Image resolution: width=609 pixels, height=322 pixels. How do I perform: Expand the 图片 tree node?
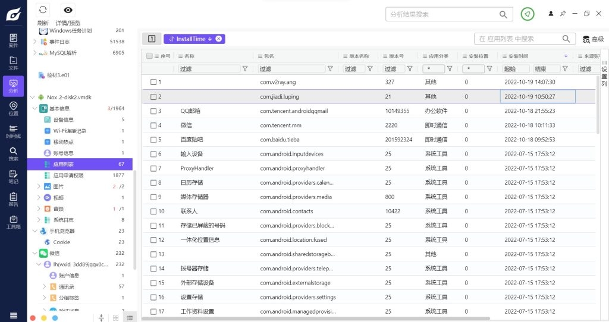[38, 187]
